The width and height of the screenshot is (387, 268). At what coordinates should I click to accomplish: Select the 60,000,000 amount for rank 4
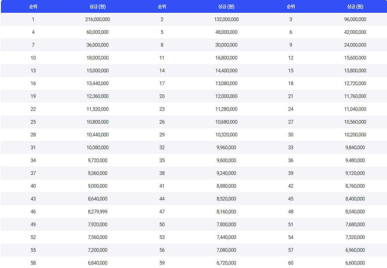pyautogui.click(x=98, y=32)
